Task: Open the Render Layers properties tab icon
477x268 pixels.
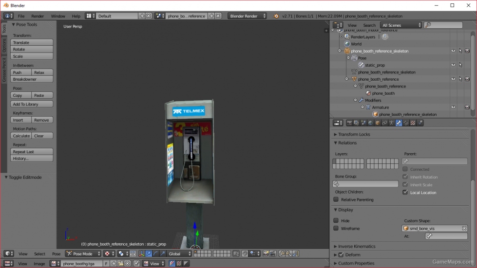Action: pyautogui.click(x=356, y=123)
